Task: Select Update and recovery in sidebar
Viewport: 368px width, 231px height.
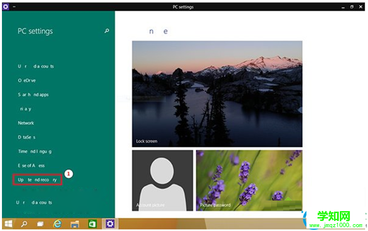Action: point(37,180)
